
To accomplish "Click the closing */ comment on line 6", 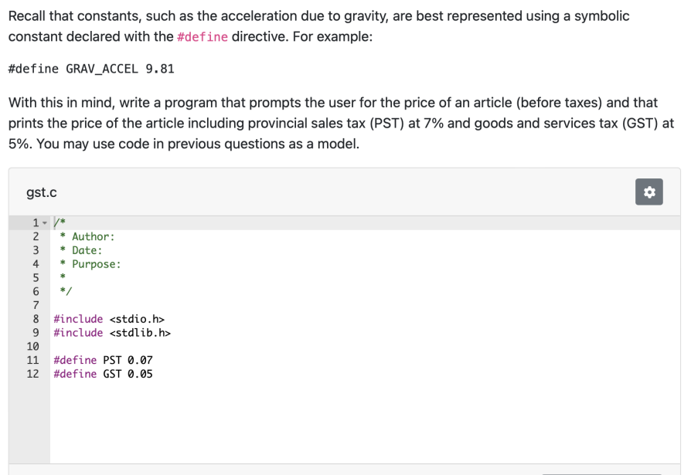I will click(x=65, y=290).
